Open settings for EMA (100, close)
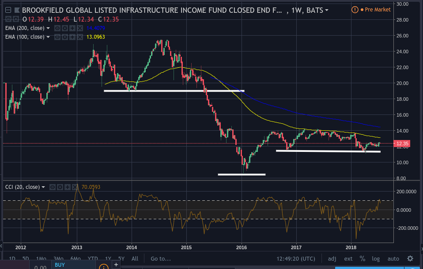This screenshot has height=269, width=423. coord(65,37)
